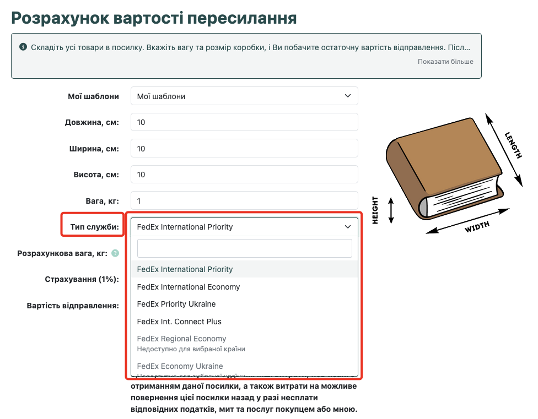Click the chevron arrow of Тип служби dropdown
Image resolution: width=538 pixels, height=419 pixels.
coord(348,227)
